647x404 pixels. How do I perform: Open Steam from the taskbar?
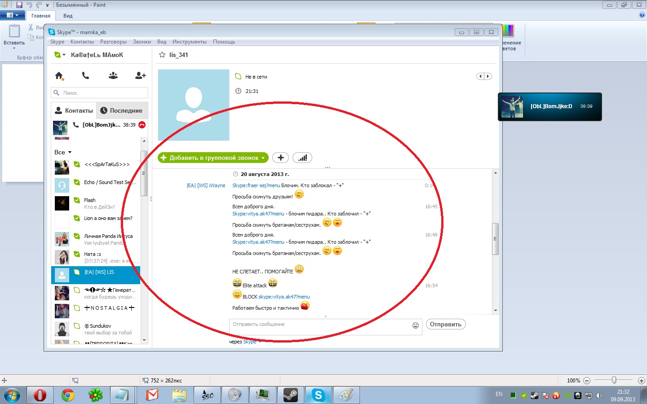click(291, 395)
